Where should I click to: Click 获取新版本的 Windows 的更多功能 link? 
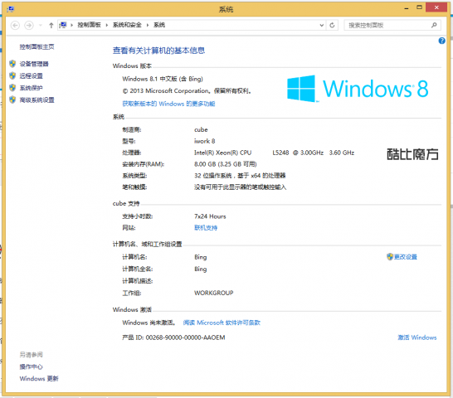(168, 104)
